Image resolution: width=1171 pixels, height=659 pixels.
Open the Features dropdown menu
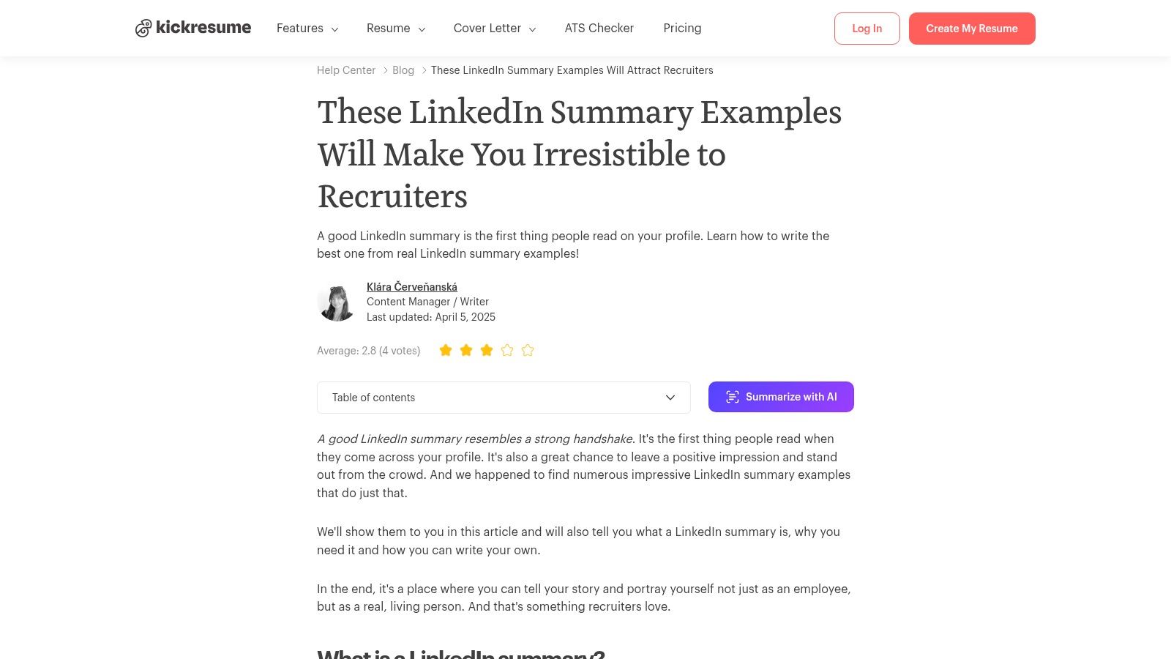307,28
